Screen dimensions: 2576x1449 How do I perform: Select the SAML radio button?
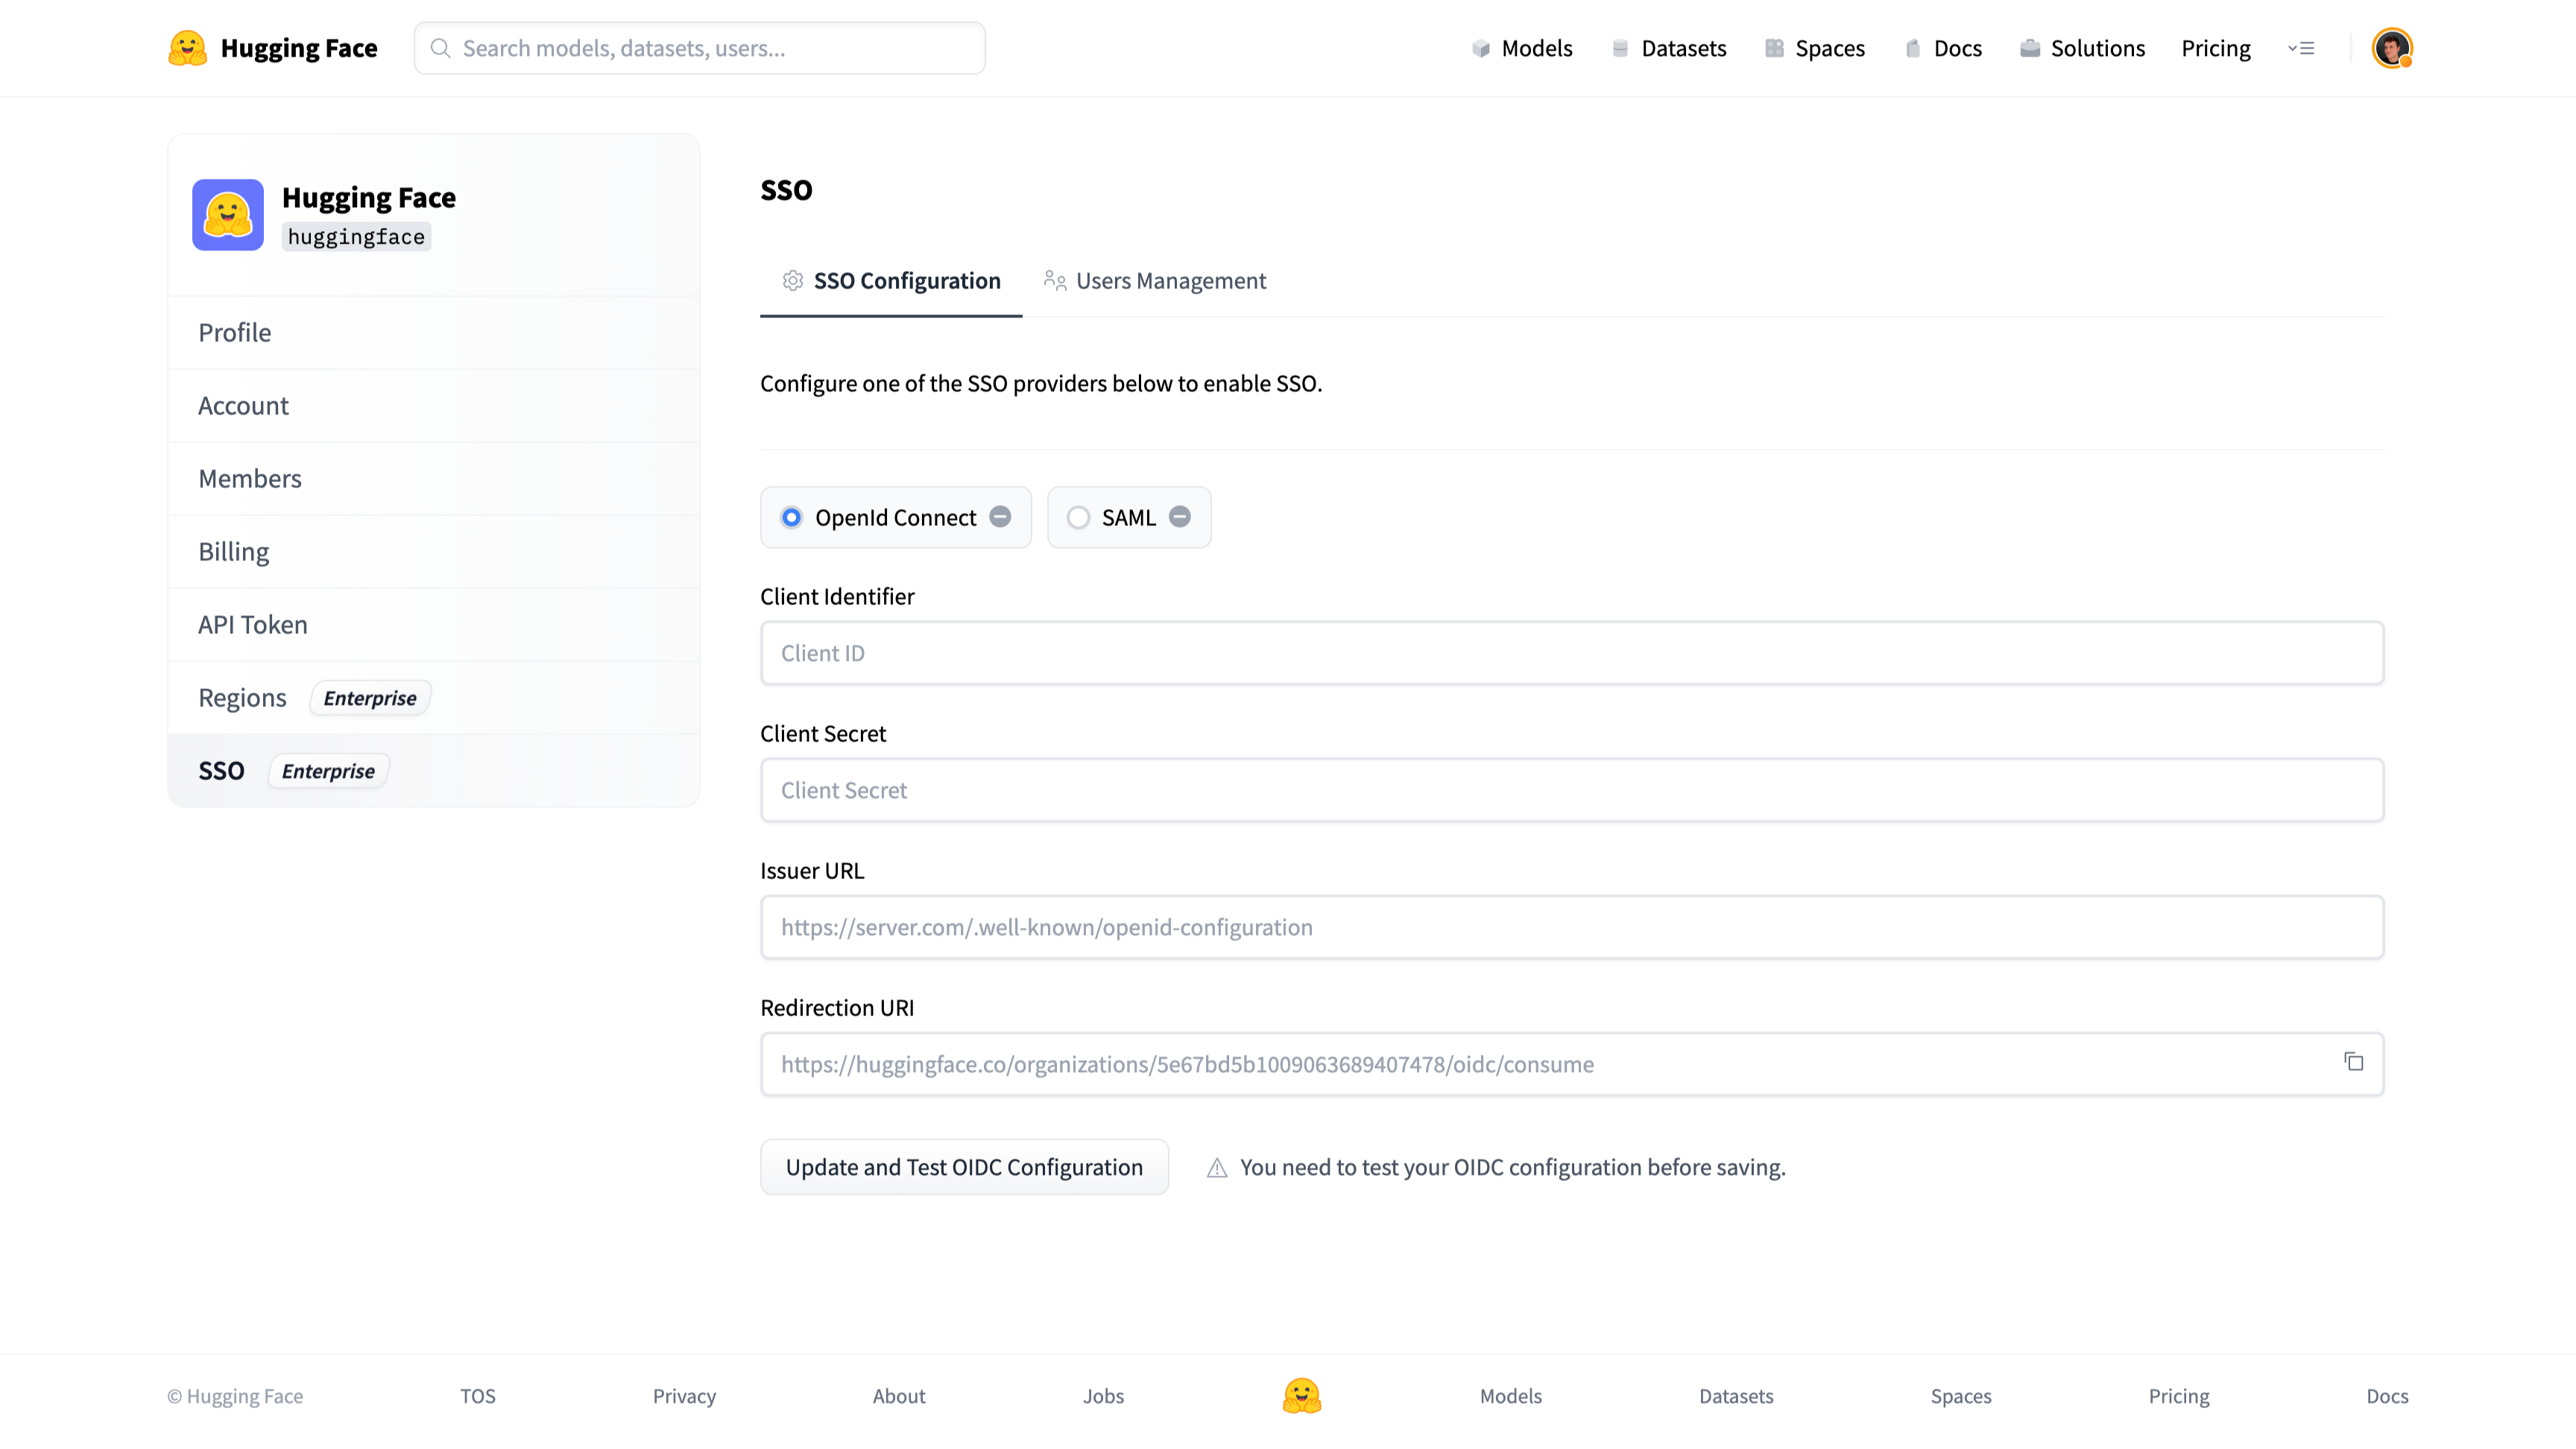click(x=1078, y=518)
